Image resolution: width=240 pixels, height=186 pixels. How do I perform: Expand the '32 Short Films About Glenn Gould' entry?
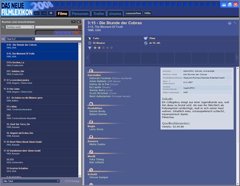[5, 142]
